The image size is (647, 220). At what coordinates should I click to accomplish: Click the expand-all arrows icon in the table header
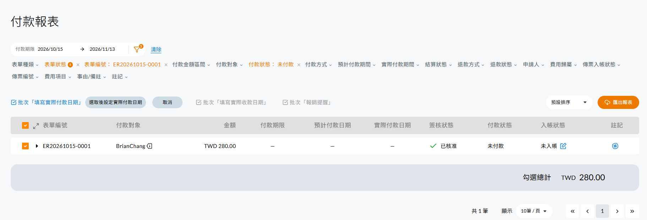pyautogui.click(x=36, y=126)
